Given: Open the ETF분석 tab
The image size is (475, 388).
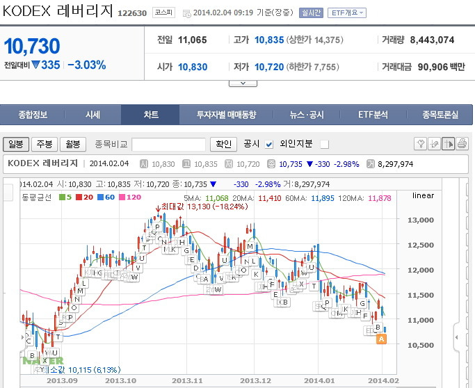Looking at the screenshot, I should pyautogui.click(x=373, y=115).
